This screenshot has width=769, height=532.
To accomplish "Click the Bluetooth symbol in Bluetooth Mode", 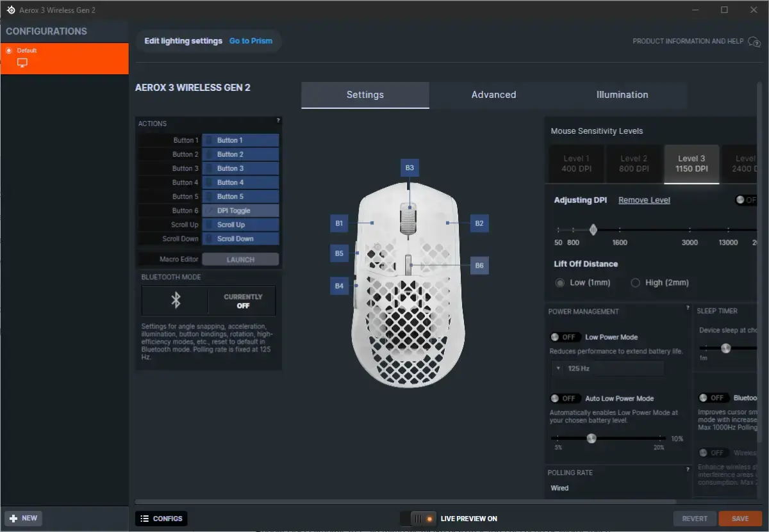I will [176, 301].
